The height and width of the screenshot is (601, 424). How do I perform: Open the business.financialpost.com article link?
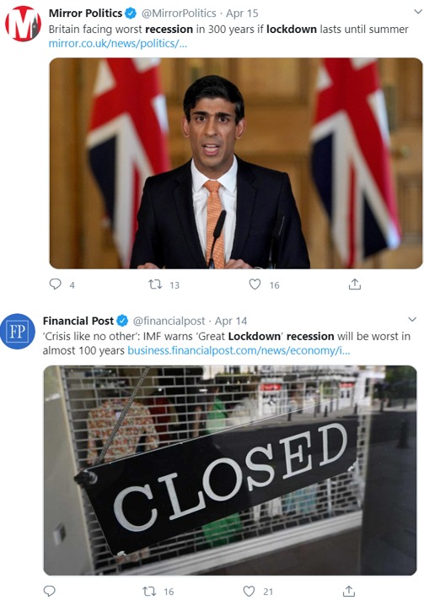[239, 350]
